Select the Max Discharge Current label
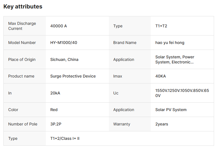This screenshot has height=148, width=220. click(x=22, y=26)
